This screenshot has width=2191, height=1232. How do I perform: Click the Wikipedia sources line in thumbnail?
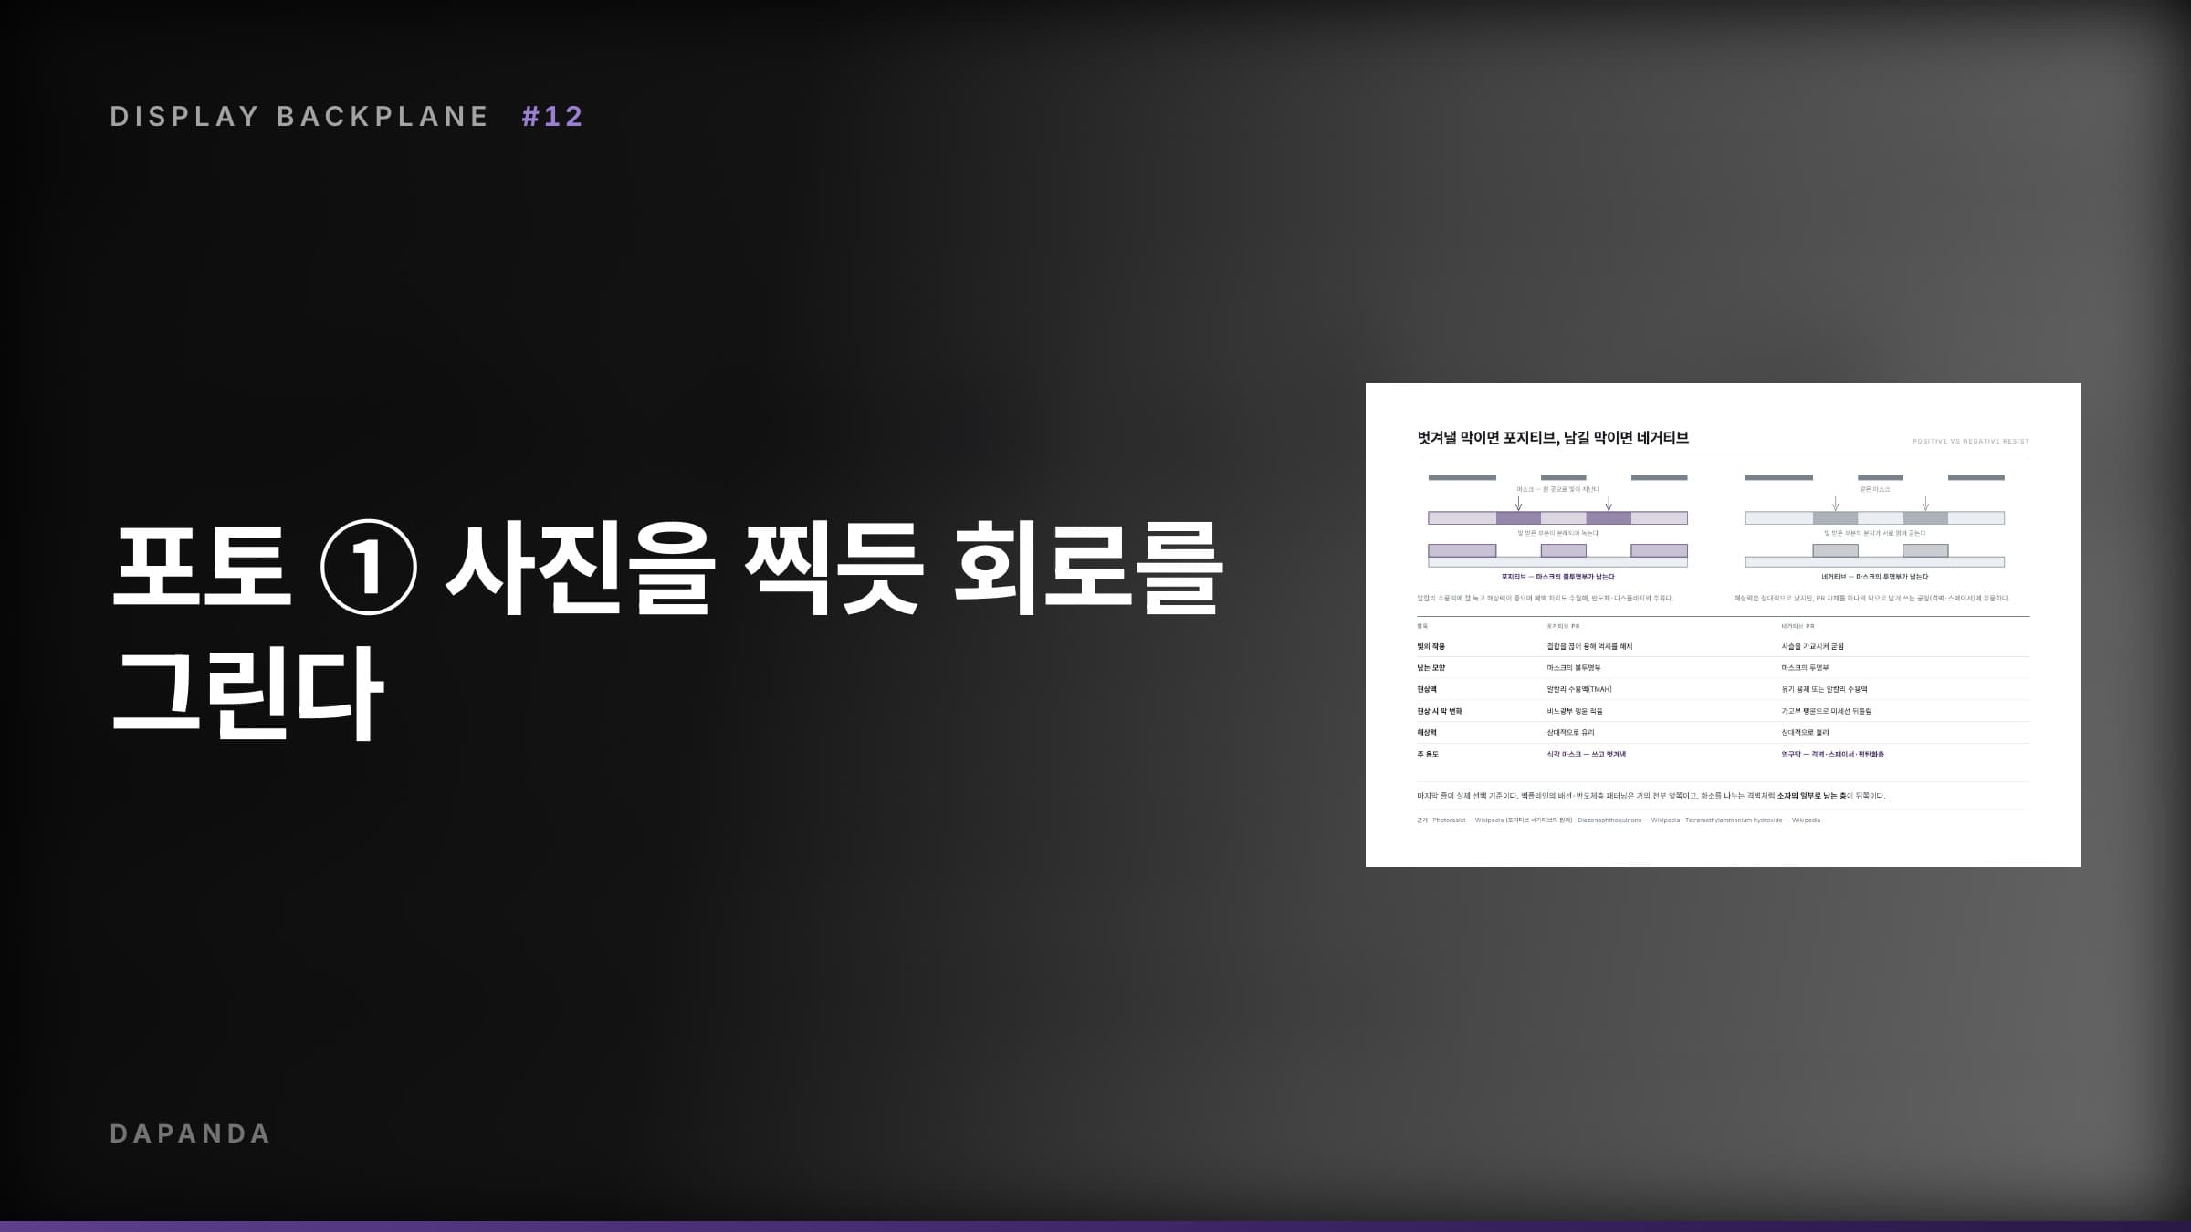click(1619, 820)
